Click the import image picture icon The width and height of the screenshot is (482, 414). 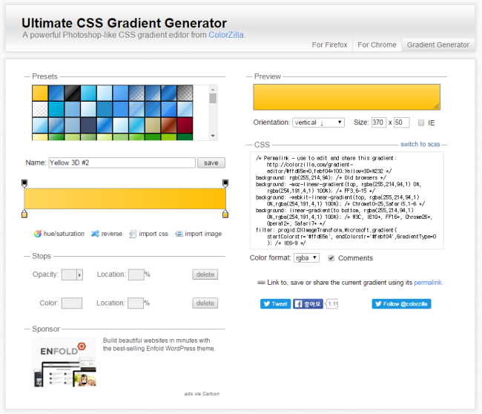point(179,234)
